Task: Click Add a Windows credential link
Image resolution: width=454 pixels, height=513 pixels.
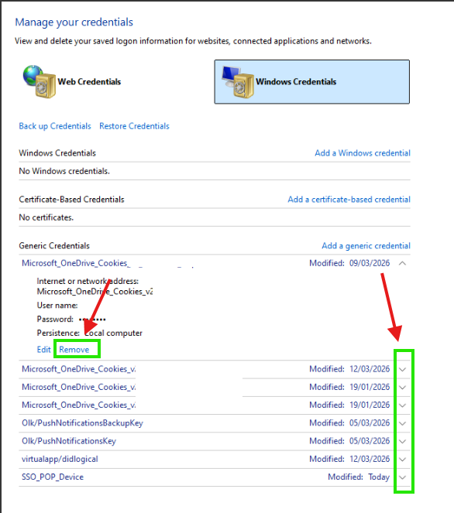Action: 363,153
